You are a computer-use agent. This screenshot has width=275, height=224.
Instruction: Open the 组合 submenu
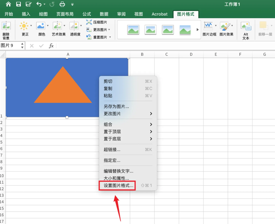click(x=128, y=125)
